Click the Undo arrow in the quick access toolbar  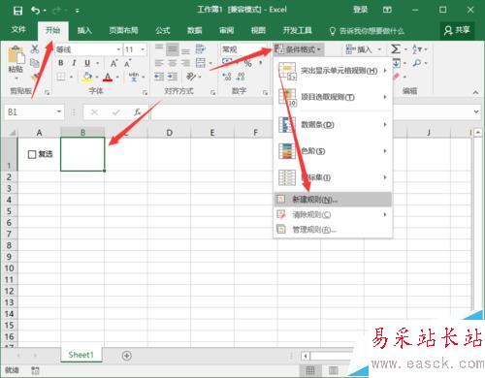35,11
